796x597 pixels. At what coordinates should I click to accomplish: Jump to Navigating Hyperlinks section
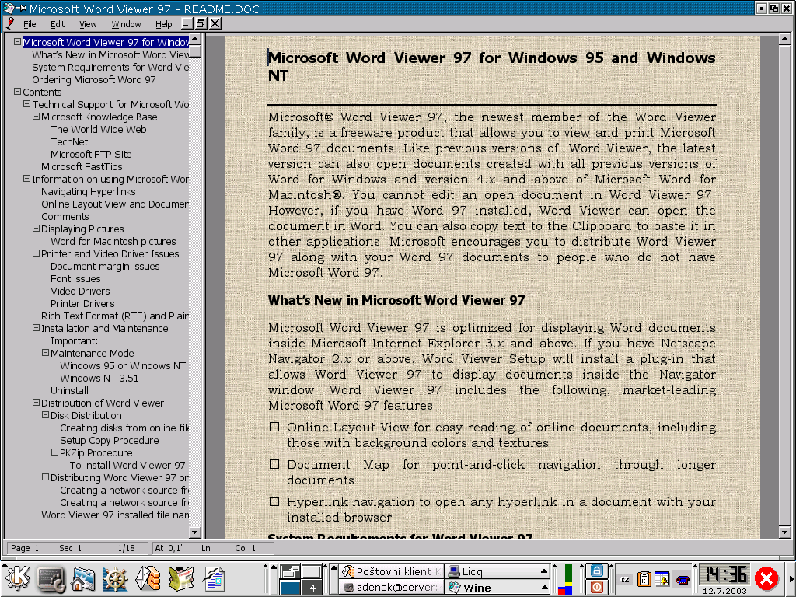click(89, 191)
